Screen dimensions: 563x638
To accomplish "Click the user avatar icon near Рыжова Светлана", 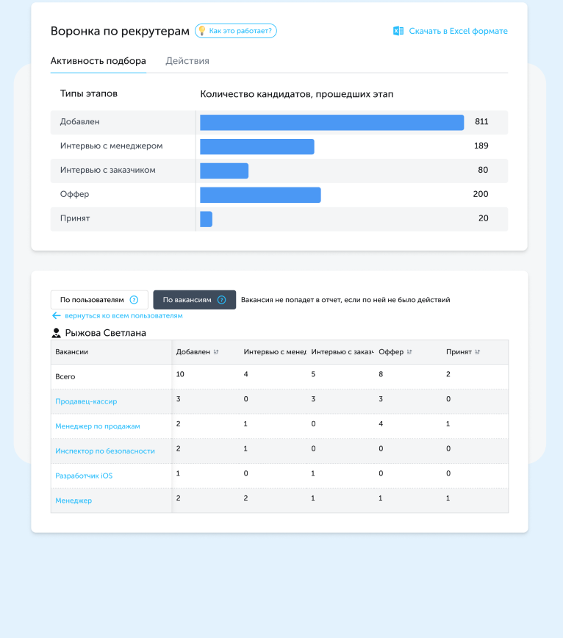I will coord(56,333).
